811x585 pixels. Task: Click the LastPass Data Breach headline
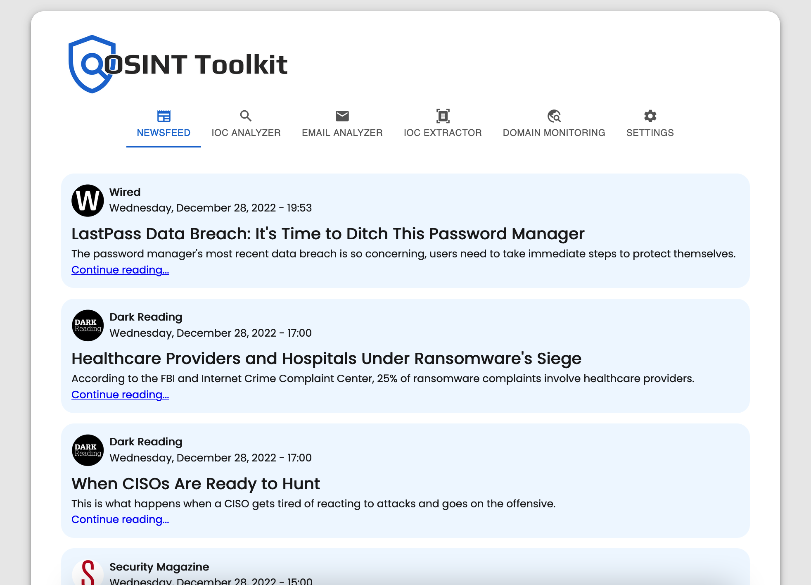point(328,234)
